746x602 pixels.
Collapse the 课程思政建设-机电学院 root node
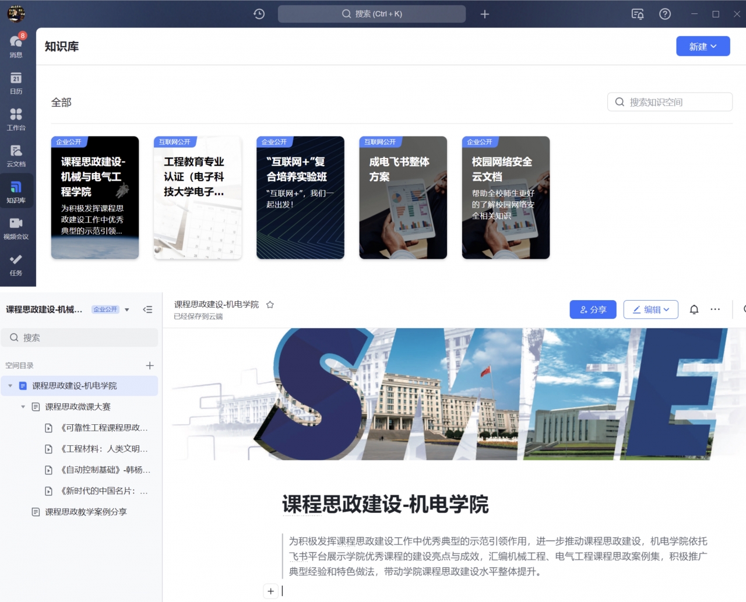[10, 386]
